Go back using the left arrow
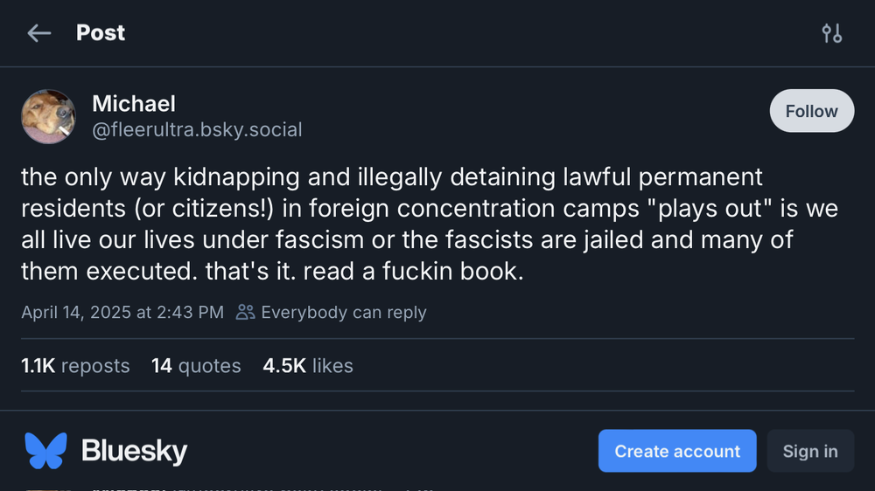Image resolution: width=875 pixels, height=491 pixels. (x=38, y=33)
